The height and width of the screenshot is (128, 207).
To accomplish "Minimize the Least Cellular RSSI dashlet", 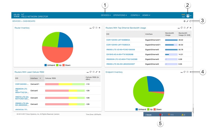I will 87,72.
